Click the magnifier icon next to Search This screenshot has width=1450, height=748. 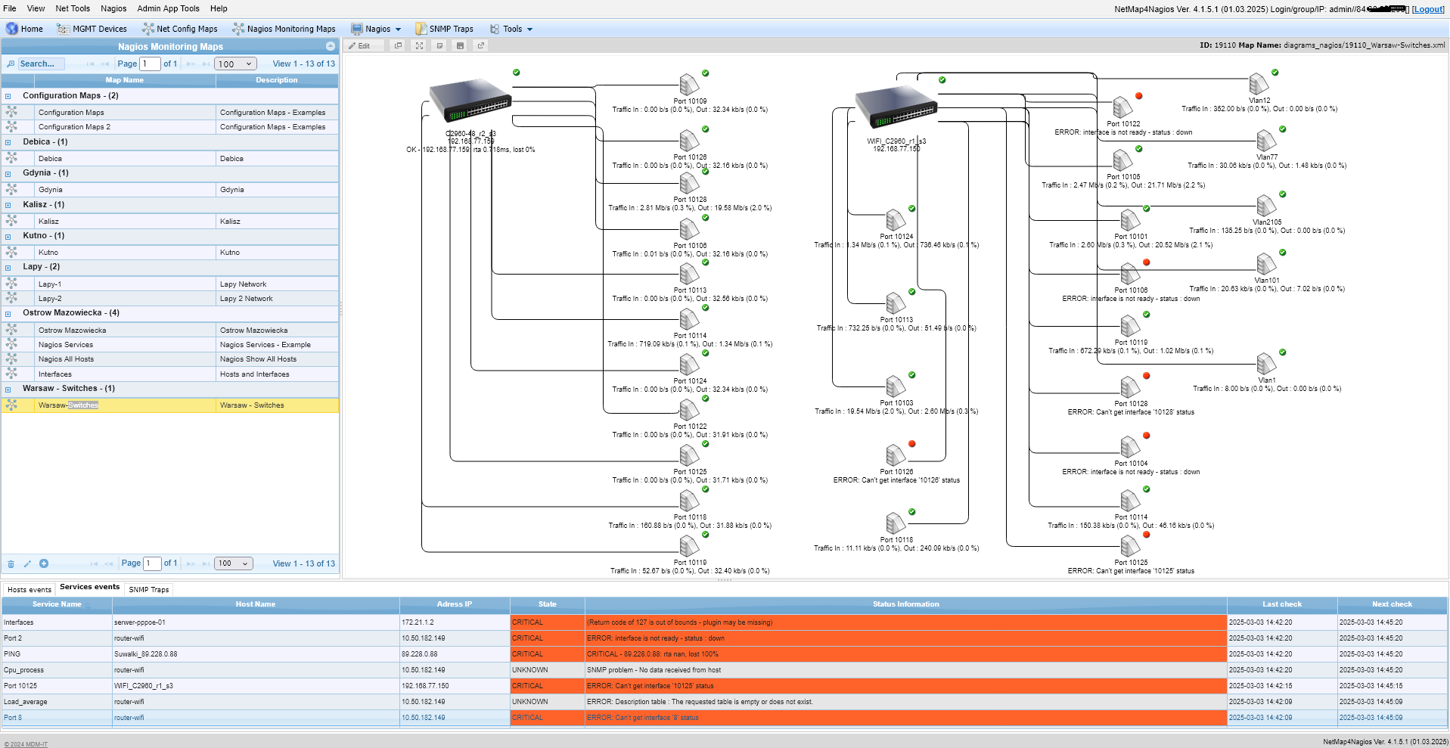tap(11, 64)
